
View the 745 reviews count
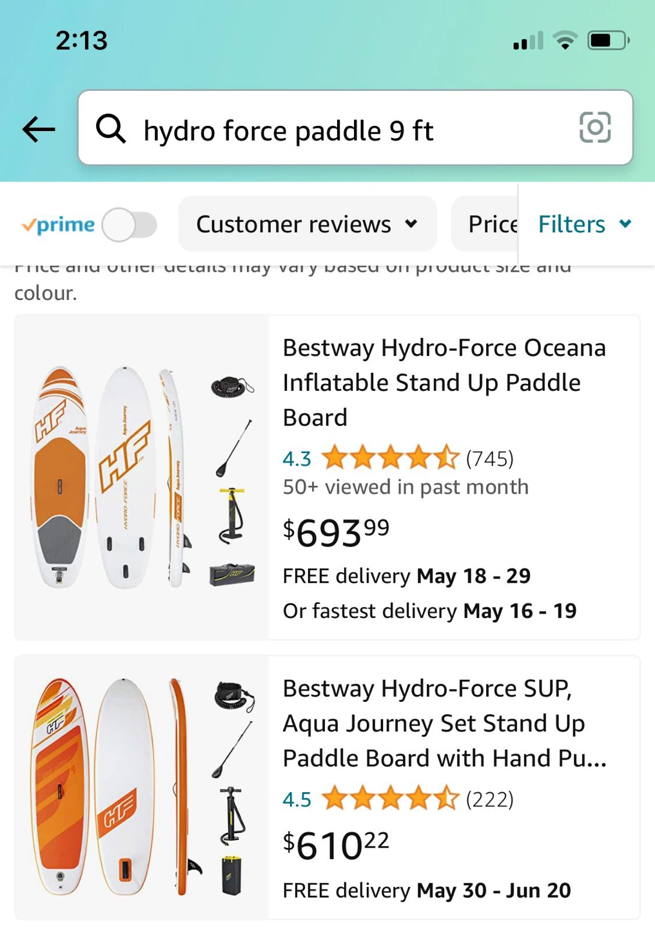tap(490, 459)
